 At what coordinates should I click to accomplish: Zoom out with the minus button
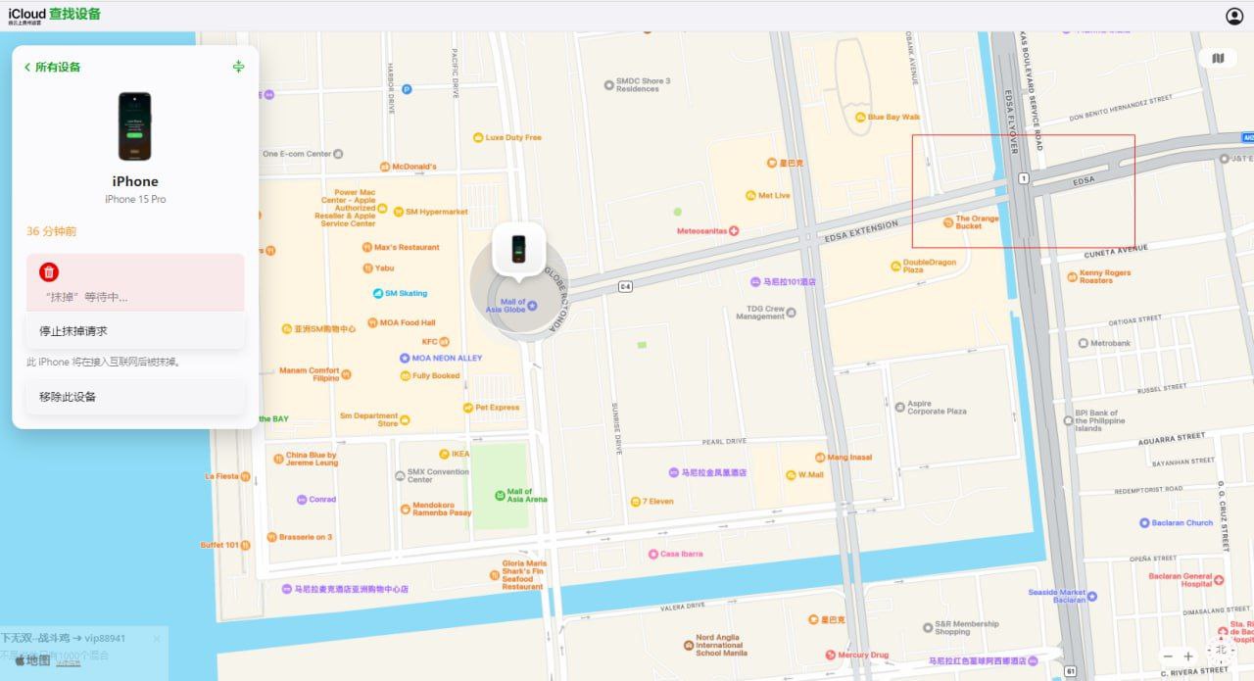pyautogui.click(x=1168, y=656)
